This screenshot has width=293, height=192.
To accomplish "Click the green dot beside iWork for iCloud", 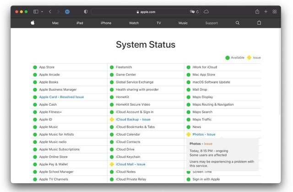I will point(189,67).
